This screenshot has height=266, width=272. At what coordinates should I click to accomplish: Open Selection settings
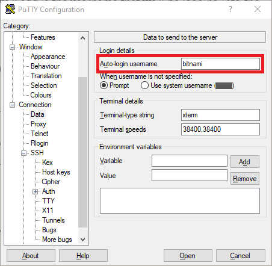pyautogui.click(x=44, y=85)
